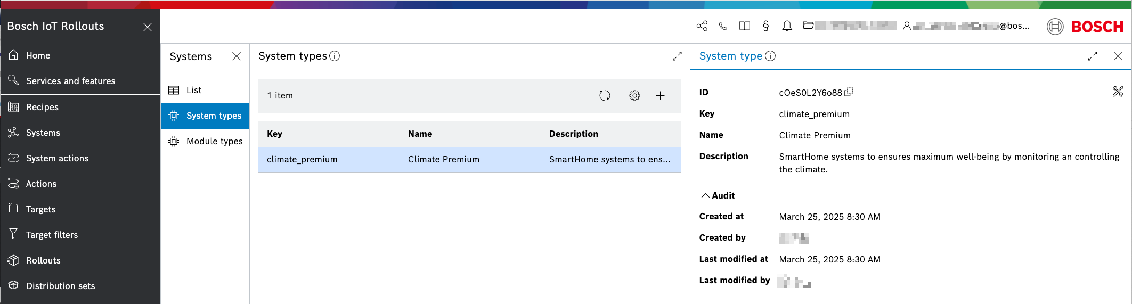Copy the system type ID
This screenshot has width=1132, height=304.
coord(849,92)
